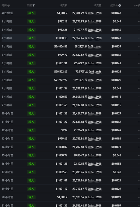Select the volume 70.57万

pos(80,72)
